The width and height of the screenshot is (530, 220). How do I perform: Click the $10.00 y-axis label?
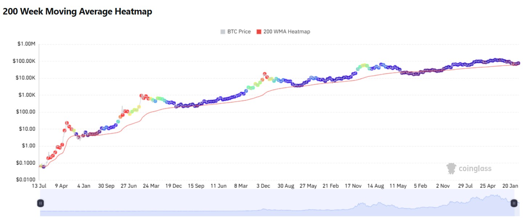pyautogui.click(x=28, y=129)
